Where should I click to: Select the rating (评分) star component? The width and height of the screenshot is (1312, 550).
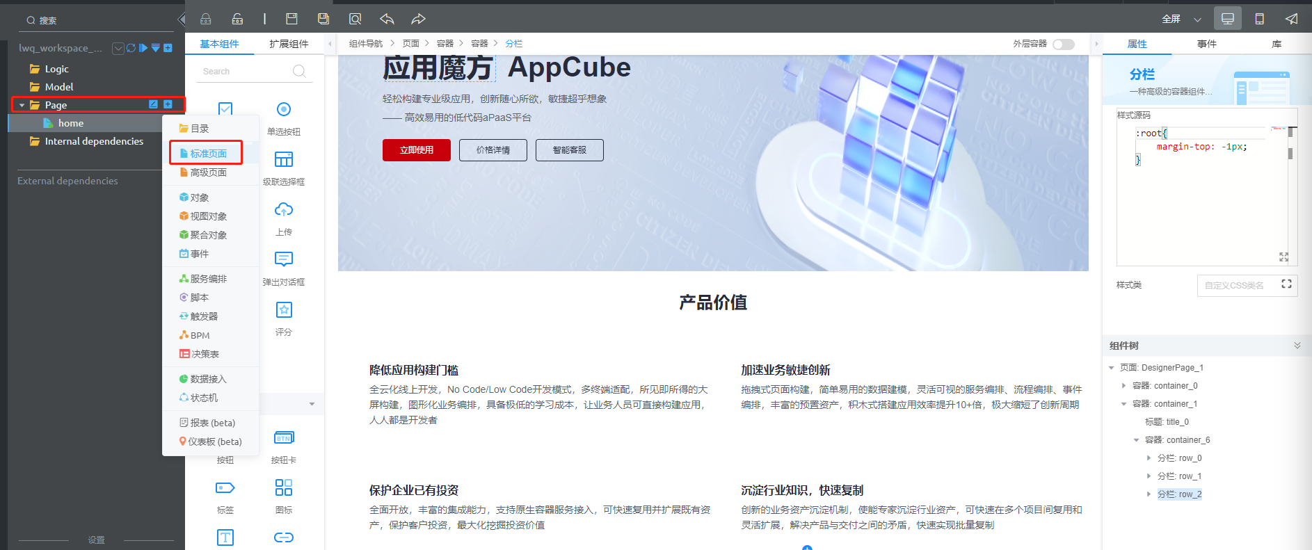point(284,318)
